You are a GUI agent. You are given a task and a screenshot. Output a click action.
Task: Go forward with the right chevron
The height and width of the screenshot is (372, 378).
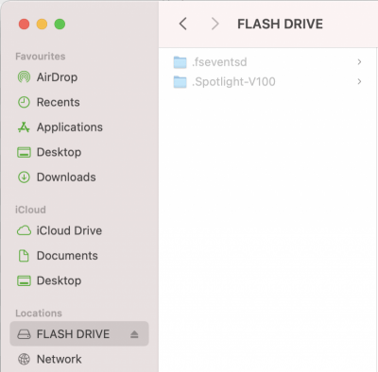pos(215,24)
